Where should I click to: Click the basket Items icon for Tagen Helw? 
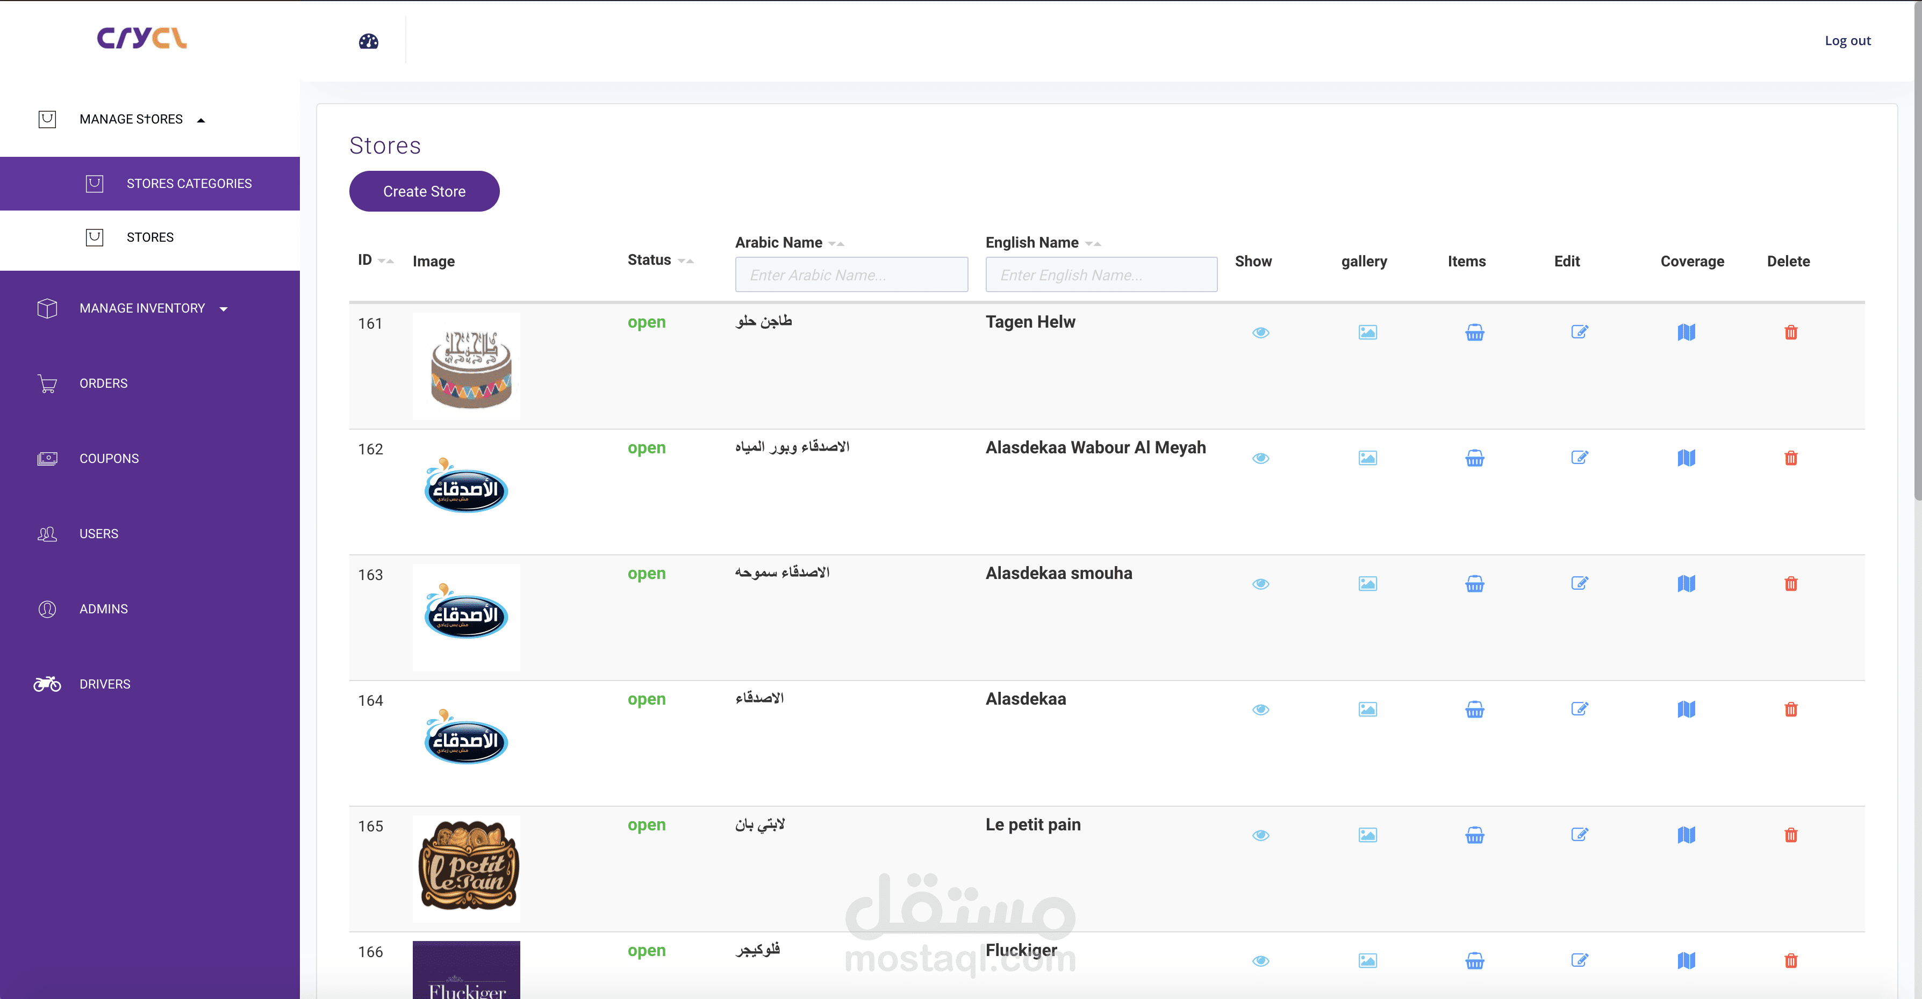click(x=1474, y=332)
